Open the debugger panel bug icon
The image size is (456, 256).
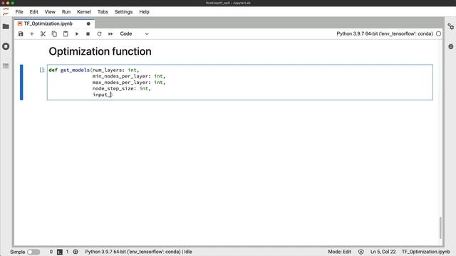451,46
